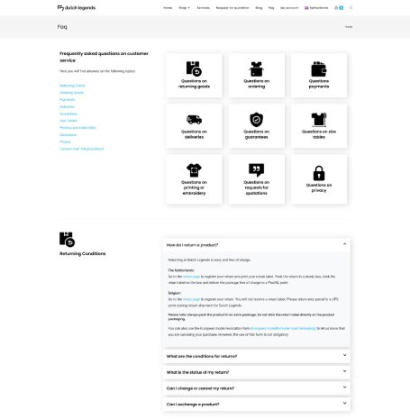Open Services in navigation

point(204,8)
